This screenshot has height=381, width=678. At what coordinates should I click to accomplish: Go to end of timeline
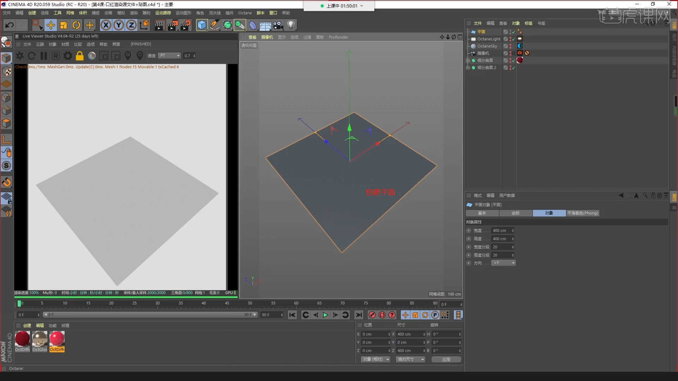click(358, 315)
